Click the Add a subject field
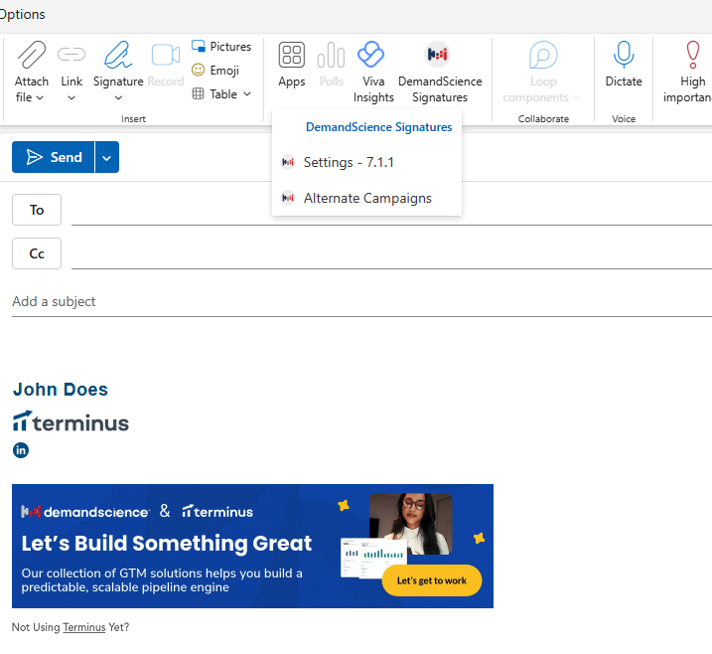The image size is (712, 654). 361,301
